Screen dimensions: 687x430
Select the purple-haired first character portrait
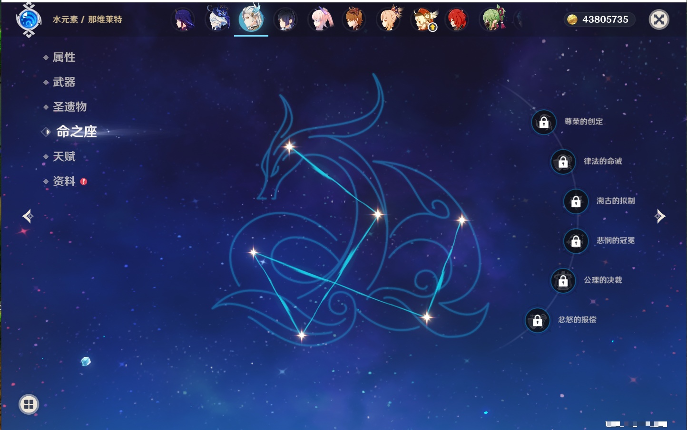coord(183,20)
